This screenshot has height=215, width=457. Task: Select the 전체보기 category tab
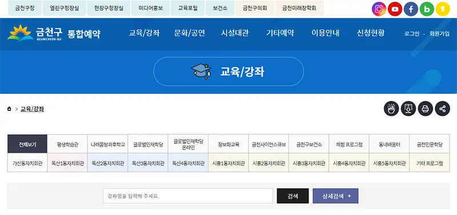point(27,144)
